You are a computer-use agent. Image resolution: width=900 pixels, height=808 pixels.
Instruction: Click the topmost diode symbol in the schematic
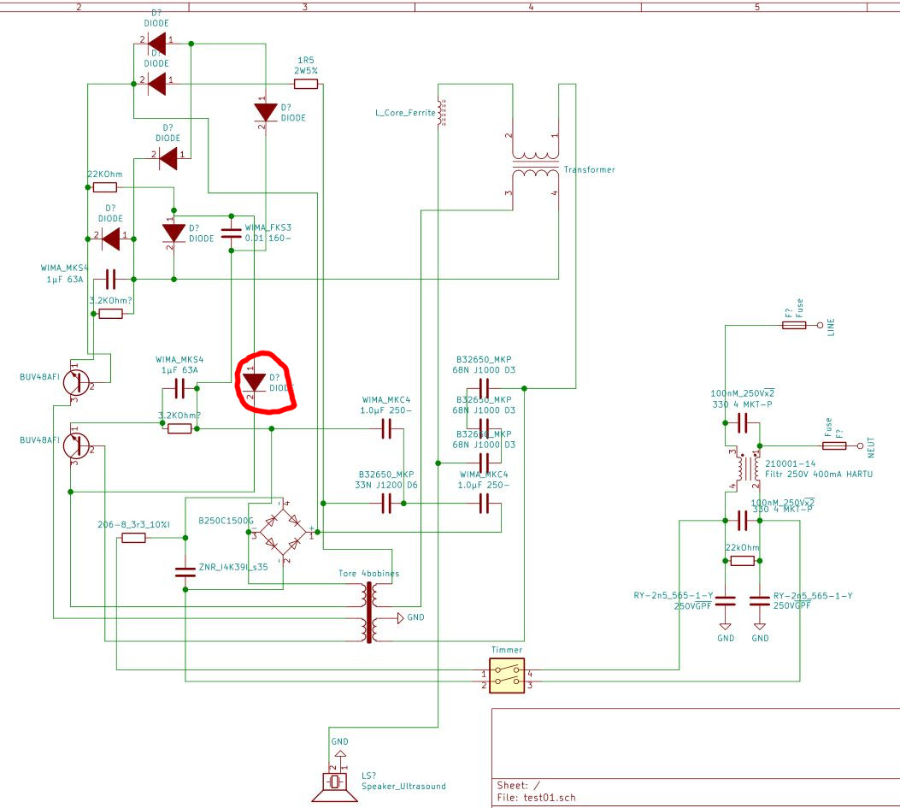click(157, 44)
